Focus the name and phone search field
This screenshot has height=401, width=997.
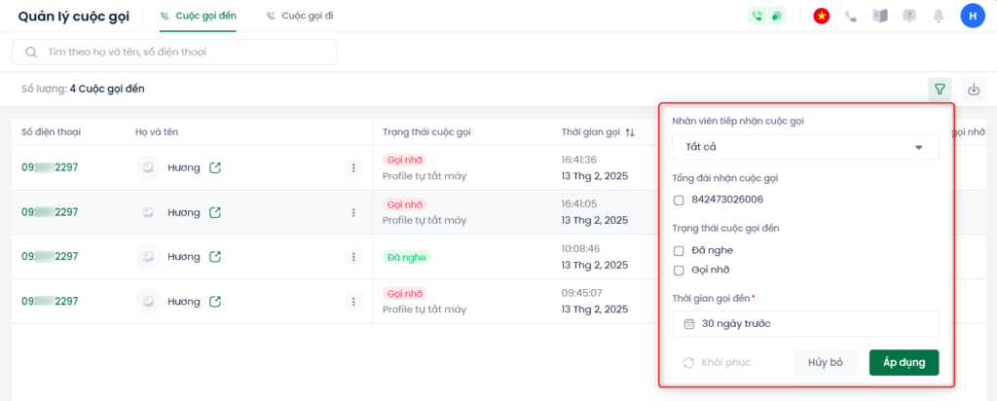tap(175, 52)
